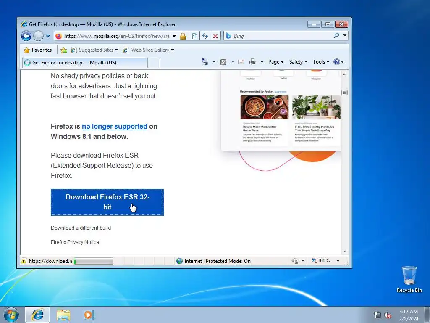
Task: Click the Download a different build link
Action: click(x=81, y=228)
